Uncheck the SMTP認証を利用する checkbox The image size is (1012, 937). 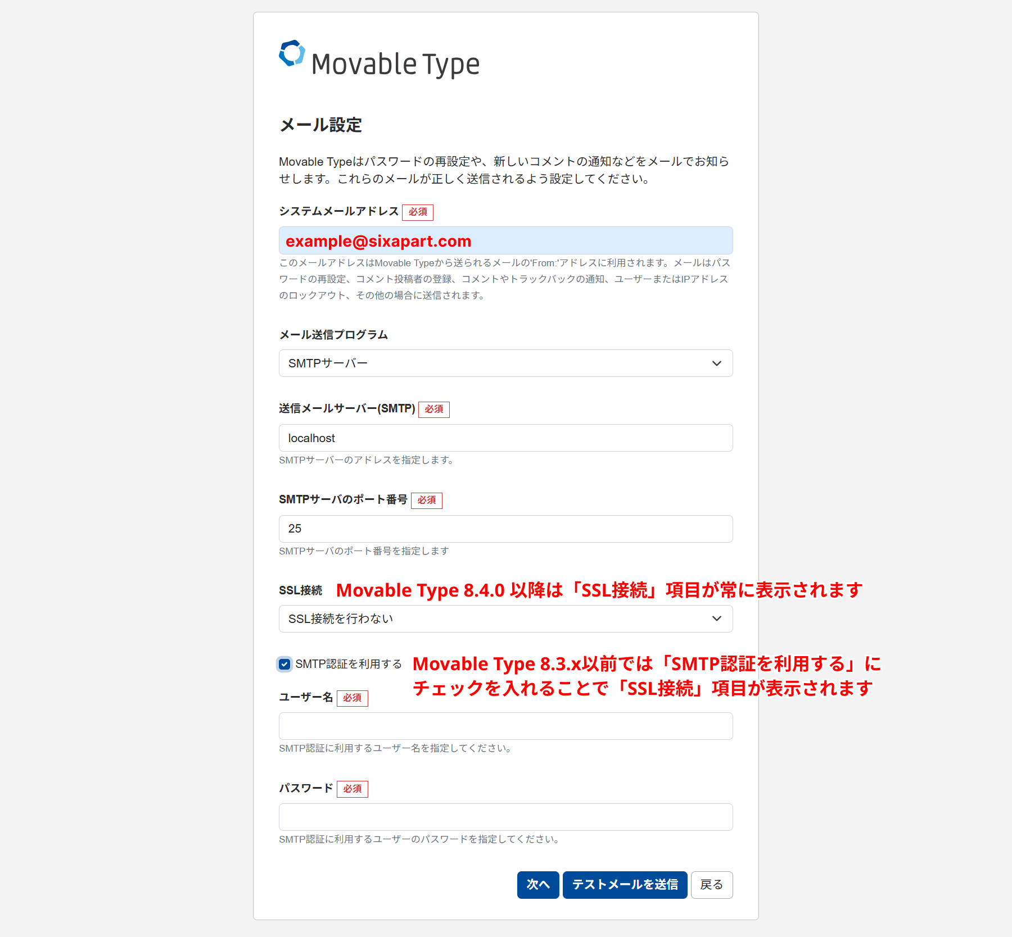tap(284, 665)
